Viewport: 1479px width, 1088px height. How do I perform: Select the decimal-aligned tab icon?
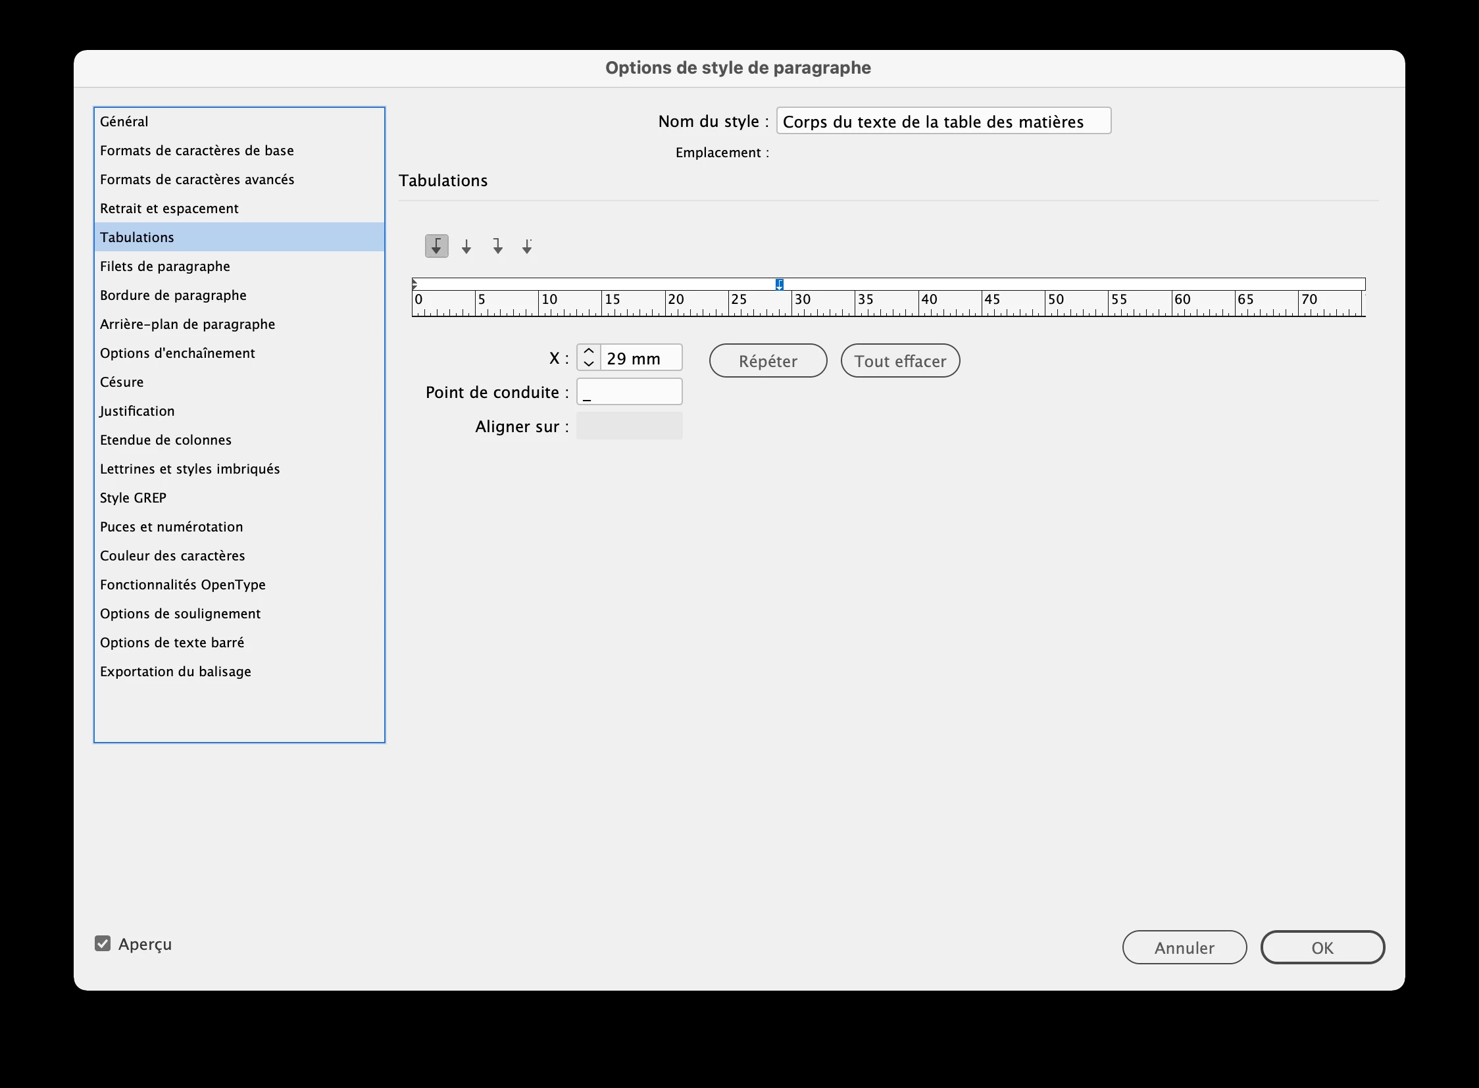click(x=527, y=246)
